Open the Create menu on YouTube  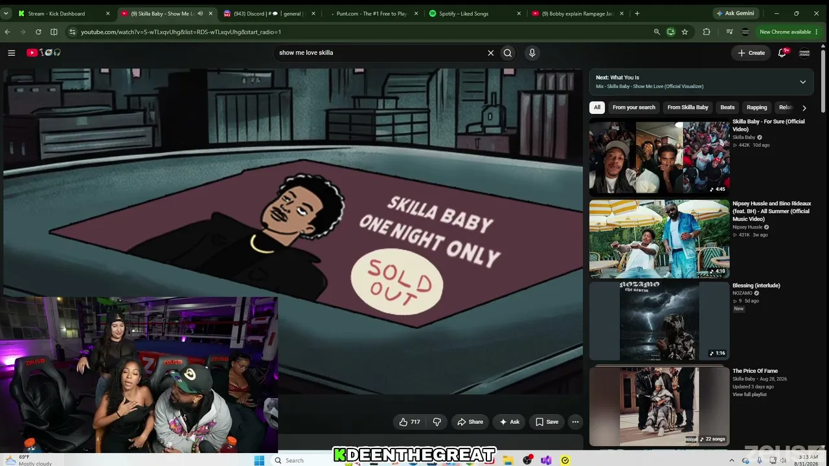click(x=751, y=53)
